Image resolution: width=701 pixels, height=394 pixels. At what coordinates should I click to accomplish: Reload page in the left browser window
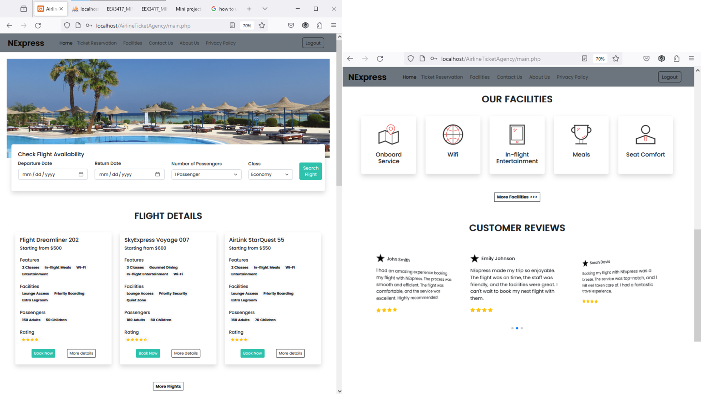click(38, 25)
